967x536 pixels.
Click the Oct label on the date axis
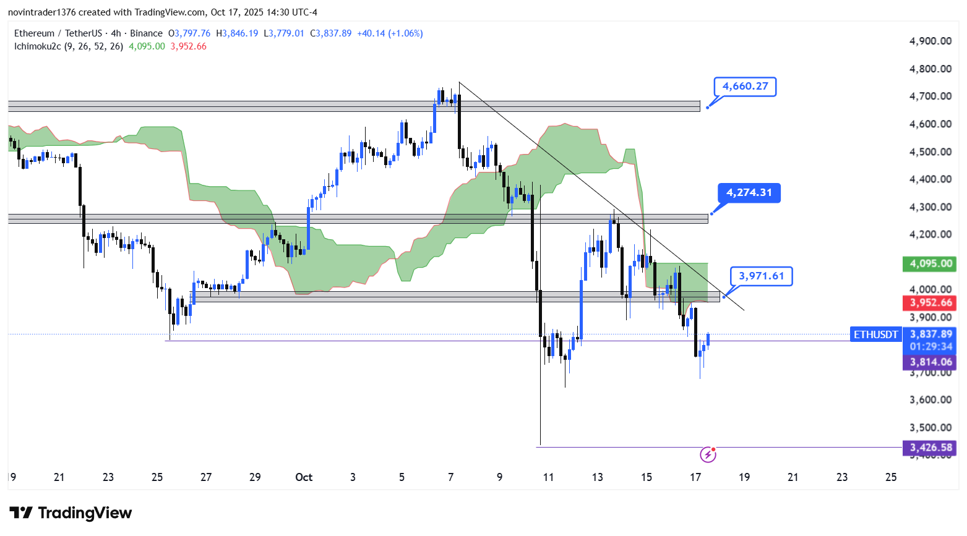pyautogui.click(x=304, y=477)
